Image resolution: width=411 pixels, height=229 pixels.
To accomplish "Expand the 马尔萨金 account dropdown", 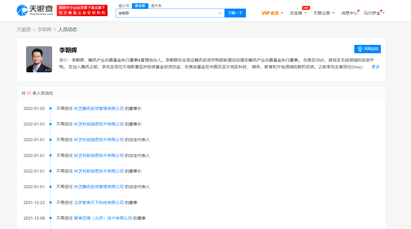I will click(x=374, y=12).
